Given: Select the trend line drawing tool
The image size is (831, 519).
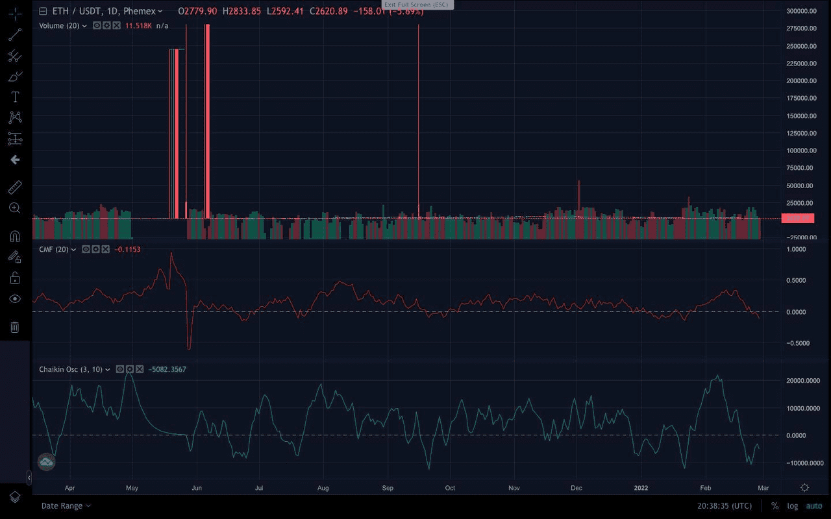Looking at the screenshot, I should click(14, 35).
